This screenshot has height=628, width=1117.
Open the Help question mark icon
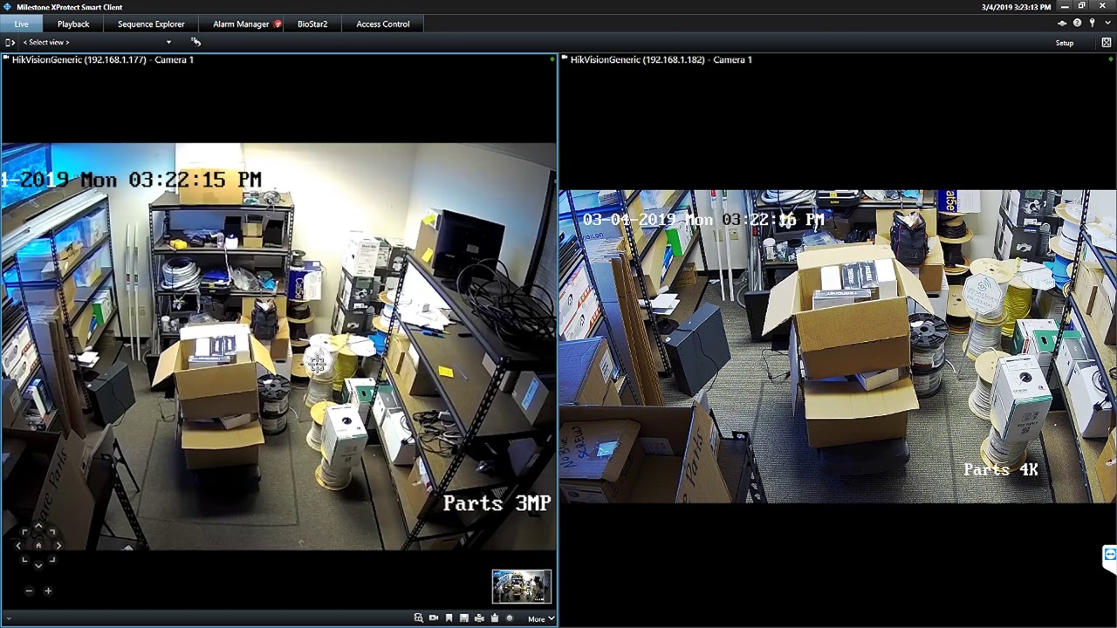1077,24
